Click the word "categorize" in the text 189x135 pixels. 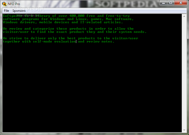click(x=43, y=29)
